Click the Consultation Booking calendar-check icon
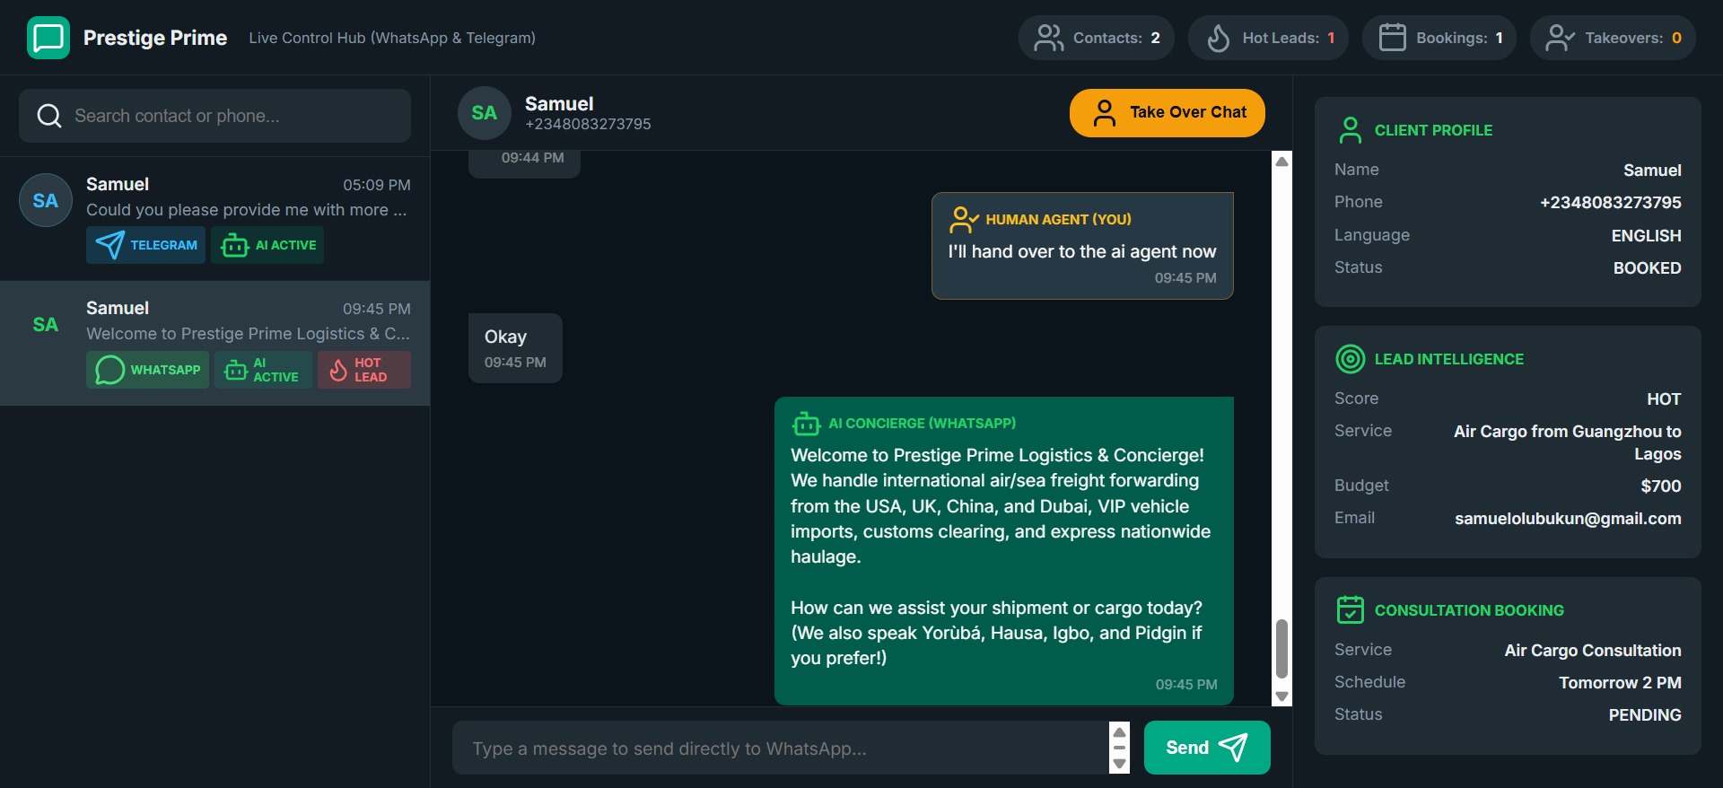This screenshot has height=788, width=1723. (1350, 610)
